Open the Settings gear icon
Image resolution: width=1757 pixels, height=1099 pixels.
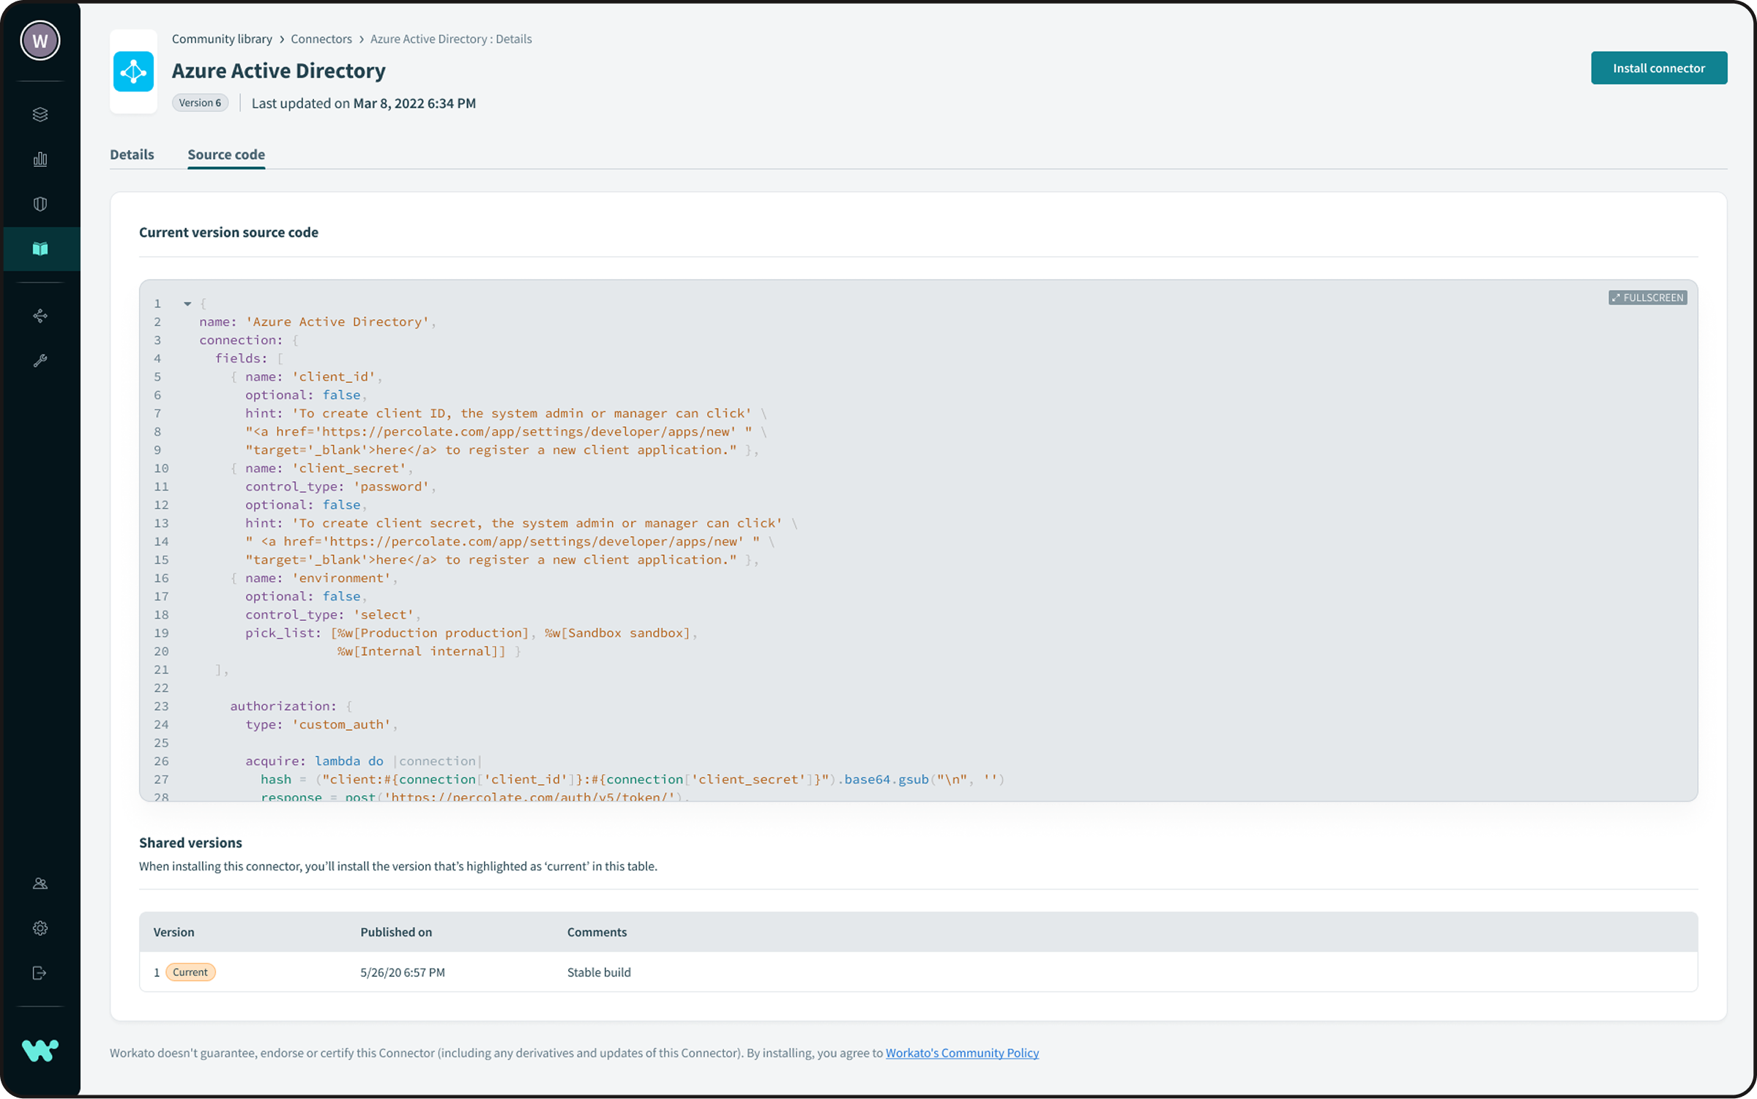[x=40, y=928]
